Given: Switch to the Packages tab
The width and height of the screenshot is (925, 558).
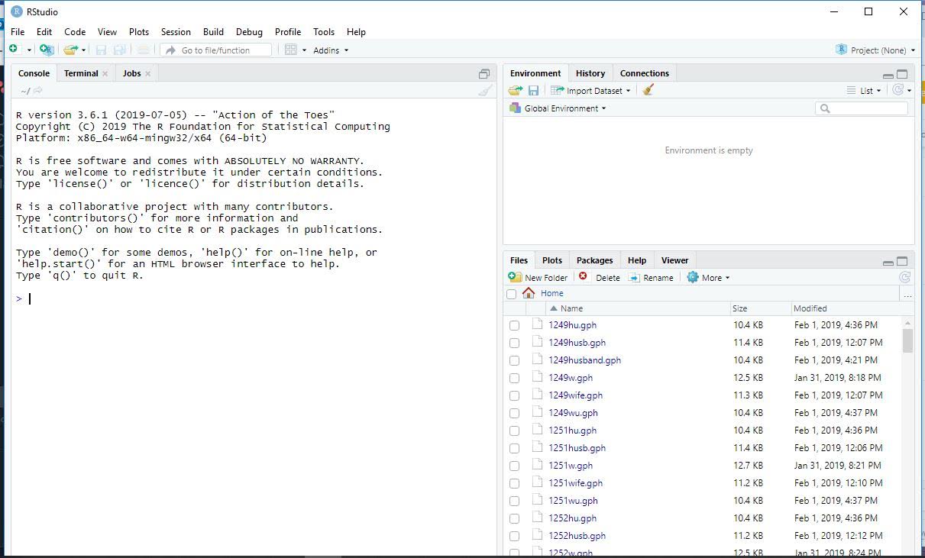Looking at the screenshot, I should [x=594, y=260].
